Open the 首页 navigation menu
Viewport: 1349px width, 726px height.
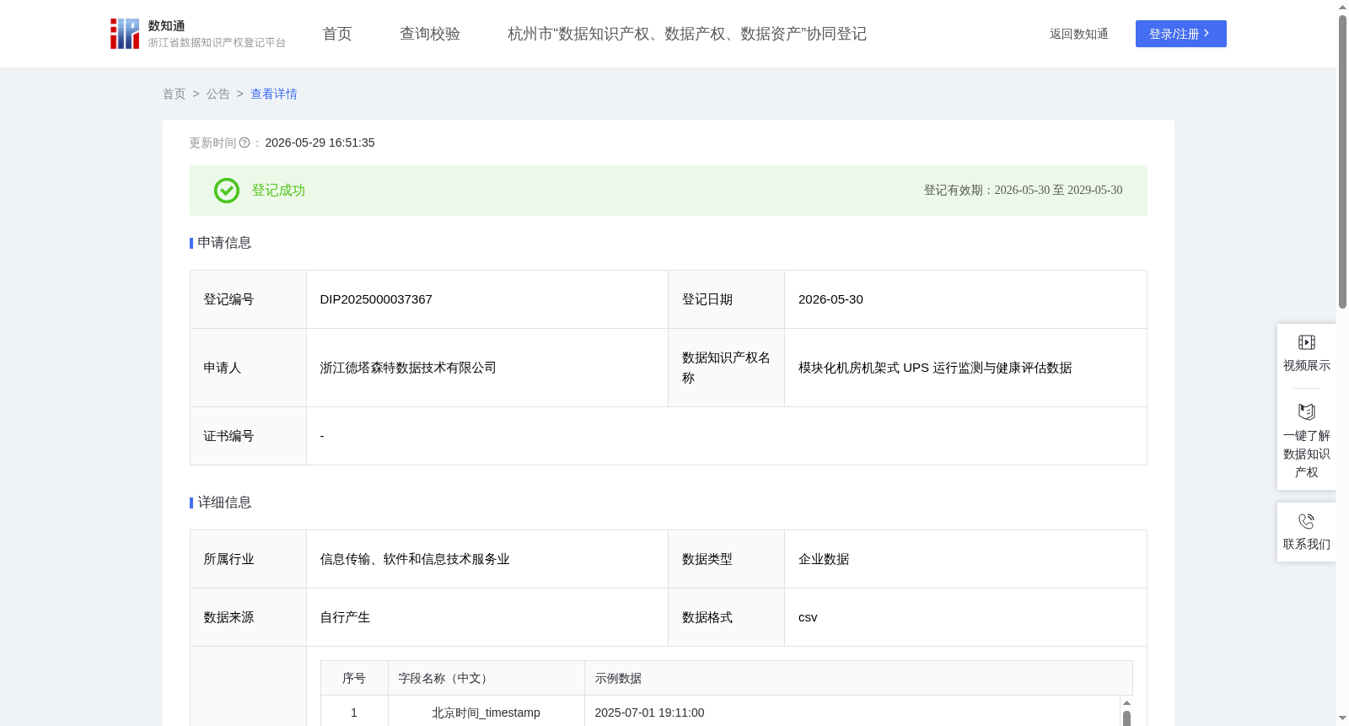coord(337,34)
